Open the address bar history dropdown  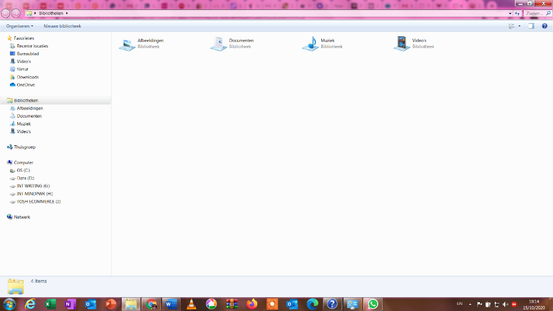(x=510, y=13)
